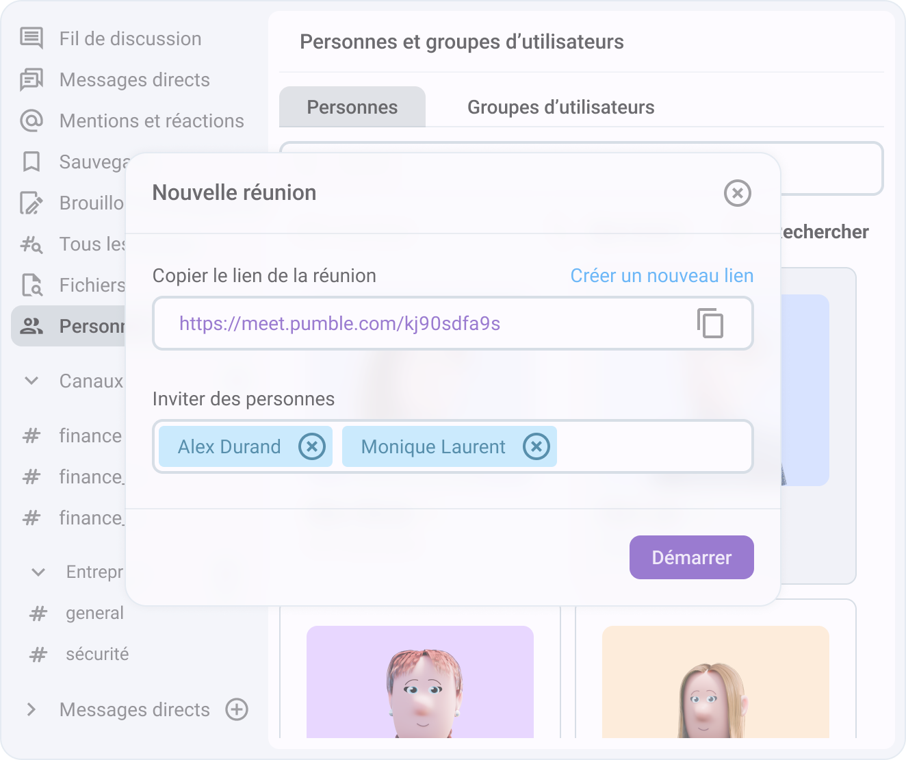This screenshot has height=760, width=906.
Task: Expand the Messages directs section
Action: (31, 710)
